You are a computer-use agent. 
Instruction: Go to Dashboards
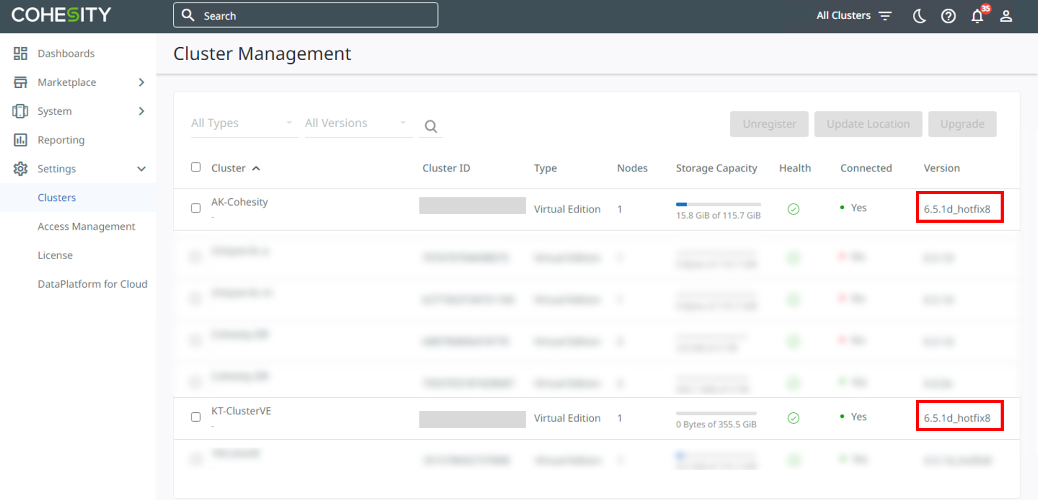66,53
